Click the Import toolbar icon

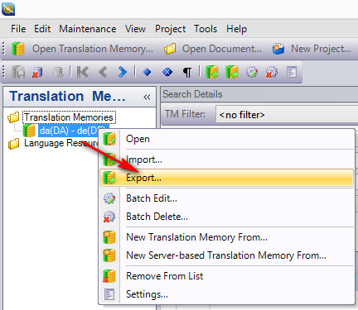[212, 72]
